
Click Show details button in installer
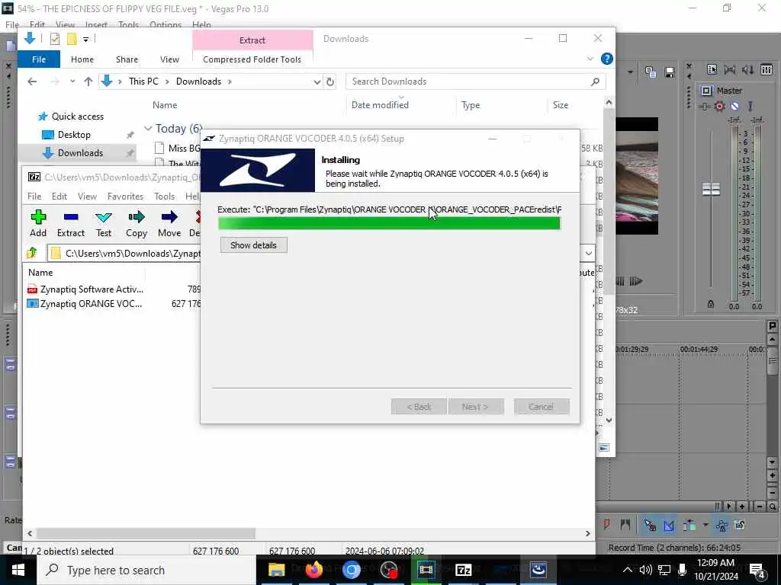click(x=253, y=245)
